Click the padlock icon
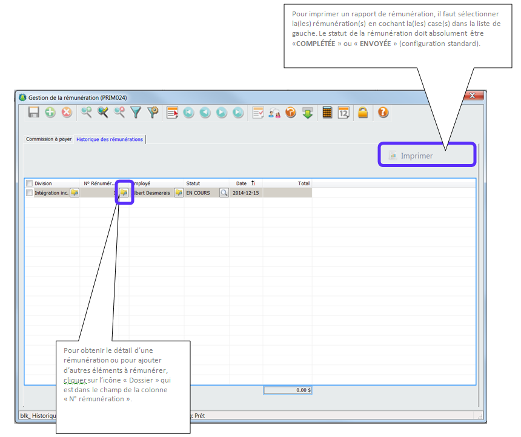 363,112
